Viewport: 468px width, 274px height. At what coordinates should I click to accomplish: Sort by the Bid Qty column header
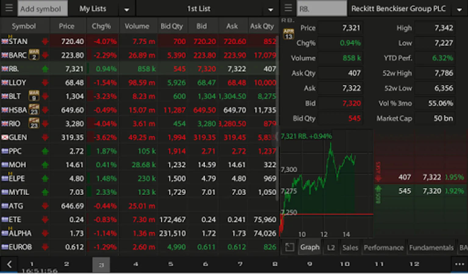(x=172, y=26)
